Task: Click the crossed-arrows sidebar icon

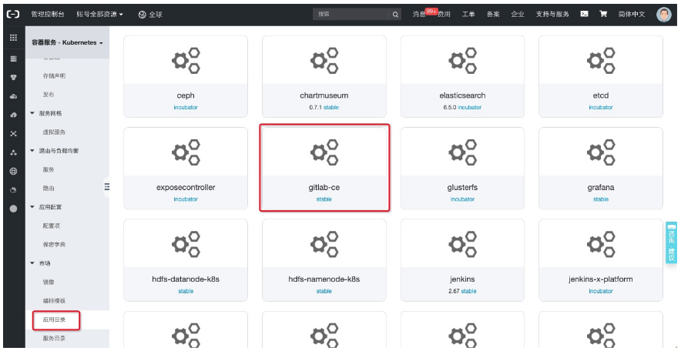Action: click(x=13, y=134)
